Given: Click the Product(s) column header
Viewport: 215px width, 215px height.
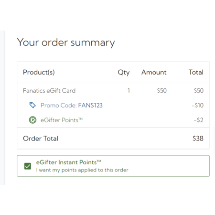Looking at the screenshot, I should [x=39, y=72].
